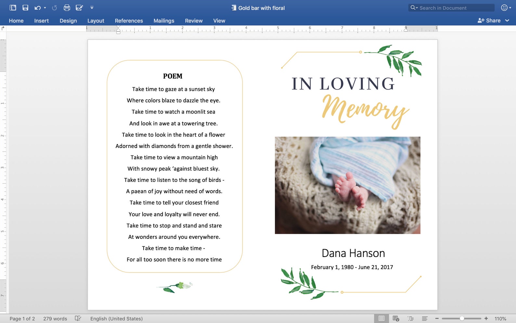The image size is (516, 323).
Task: Click the Search in Document field
Action: pos(452,8)
